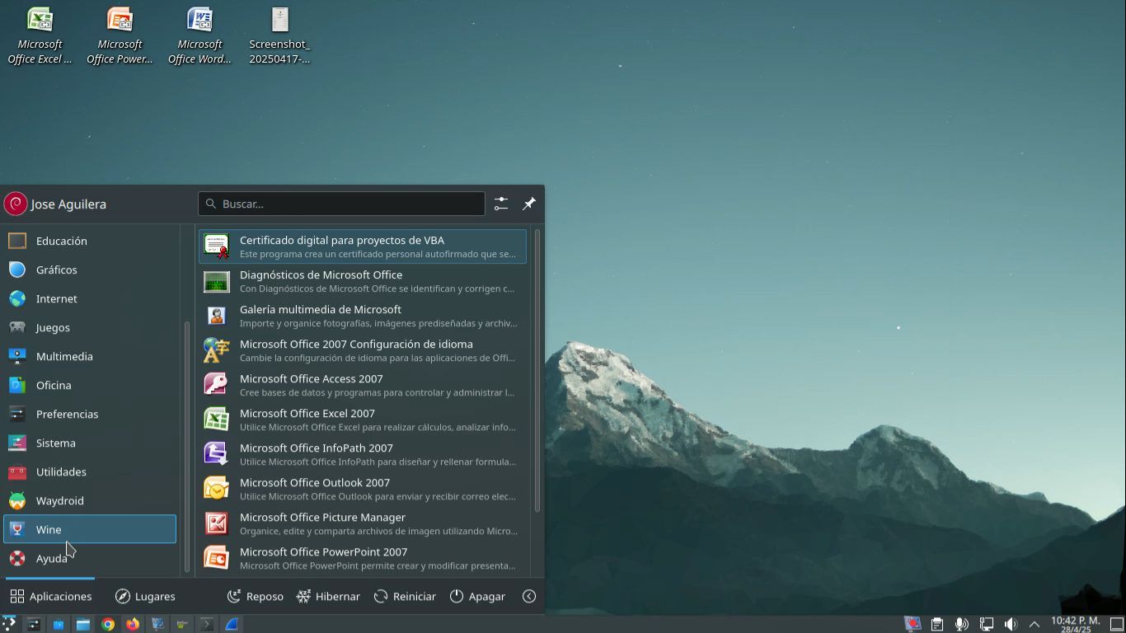This screenshot has width=1126, height=633.
Task: Select the Wine category
Action: click(90, 529)
